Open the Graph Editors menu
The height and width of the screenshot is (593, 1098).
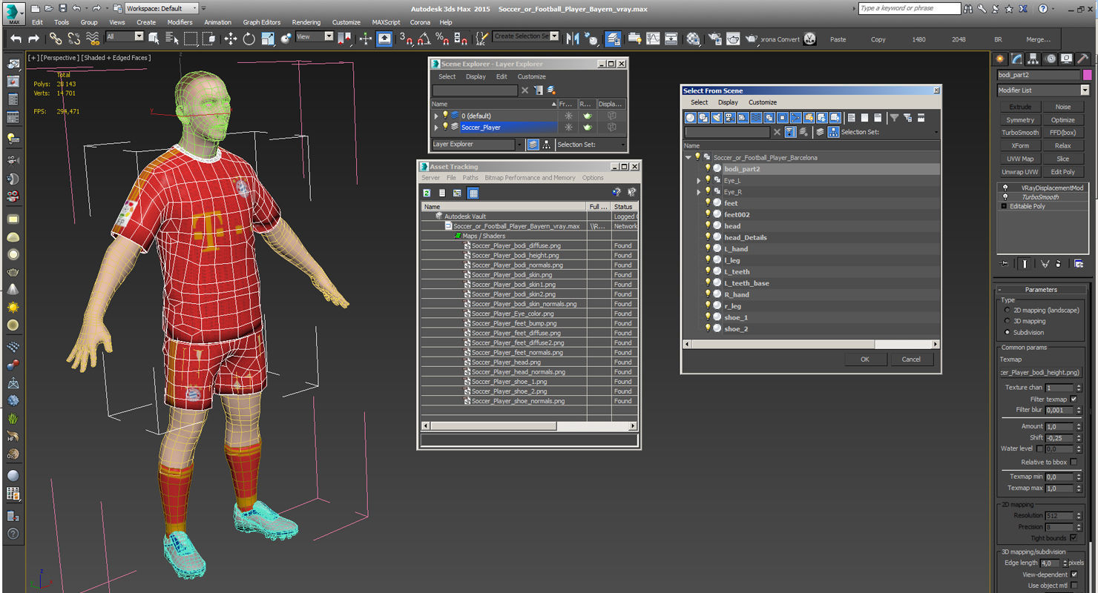(x=261, y=22)
